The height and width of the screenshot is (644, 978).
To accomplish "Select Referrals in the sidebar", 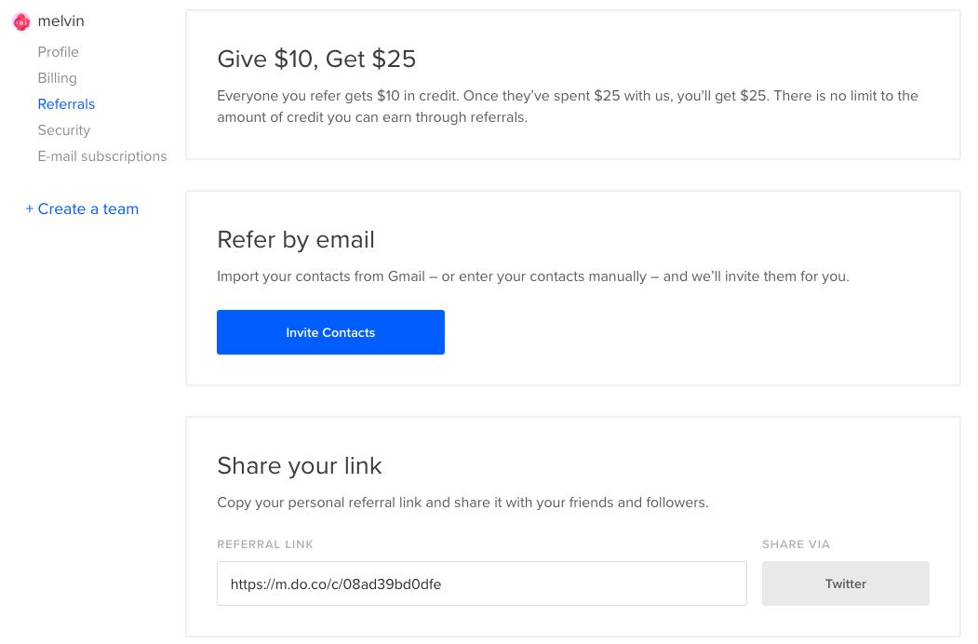I will [x=66, y=104].
